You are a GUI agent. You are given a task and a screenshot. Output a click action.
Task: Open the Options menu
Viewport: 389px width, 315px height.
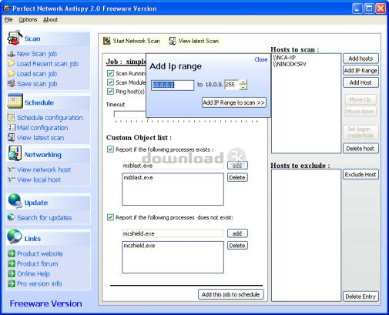click(x=28, y=19)
